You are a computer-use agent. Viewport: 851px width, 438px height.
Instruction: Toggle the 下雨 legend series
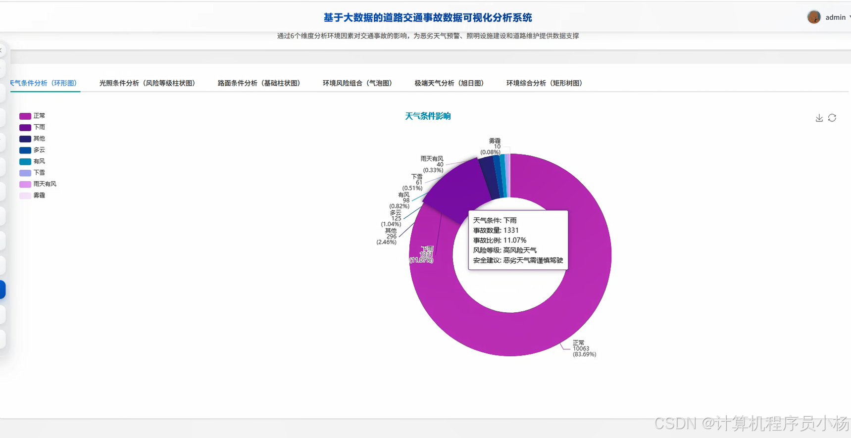coord(32,127)
